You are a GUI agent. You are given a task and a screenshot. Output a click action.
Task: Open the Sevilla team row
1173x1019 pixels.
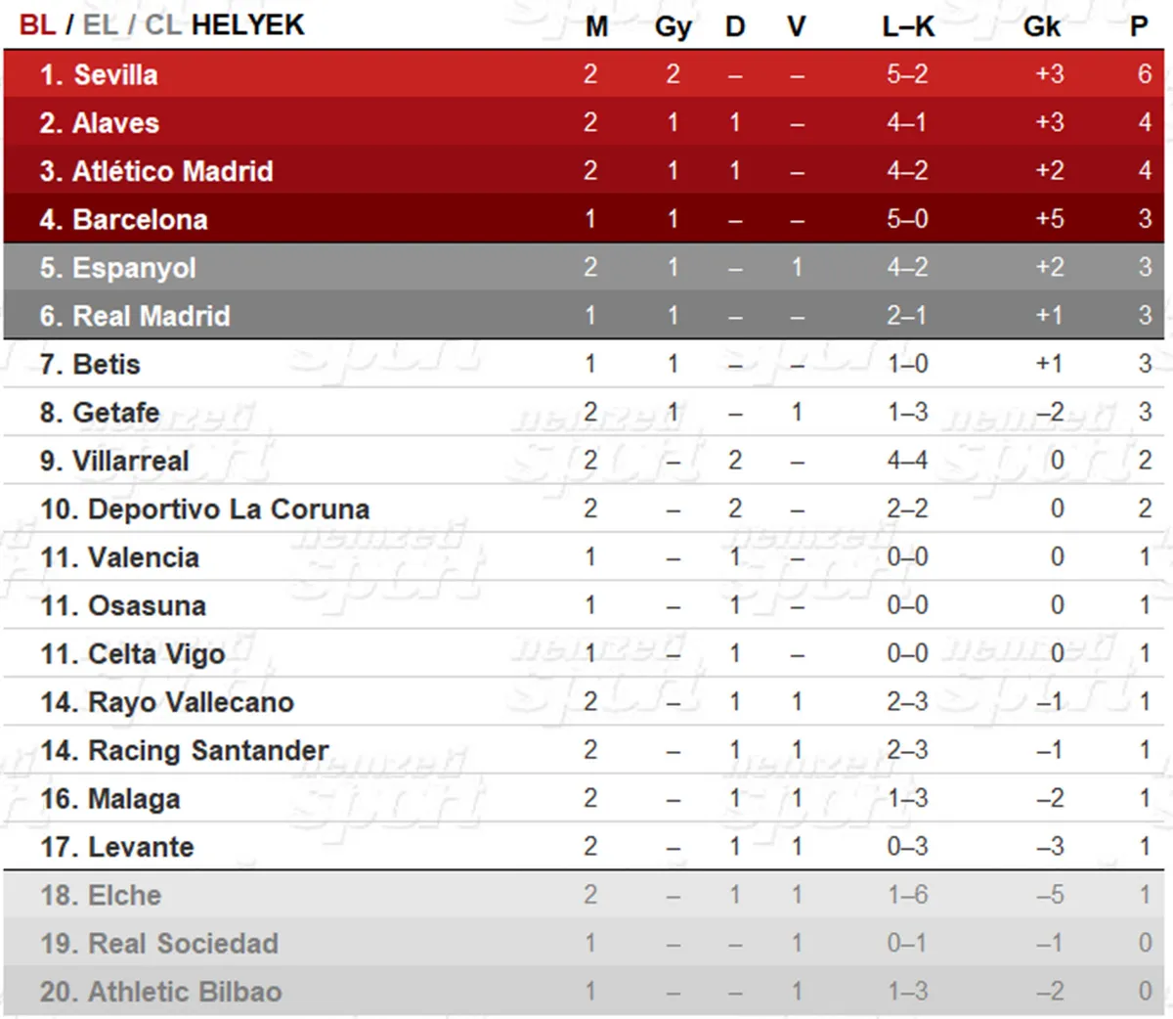click(x=584, y=74)
